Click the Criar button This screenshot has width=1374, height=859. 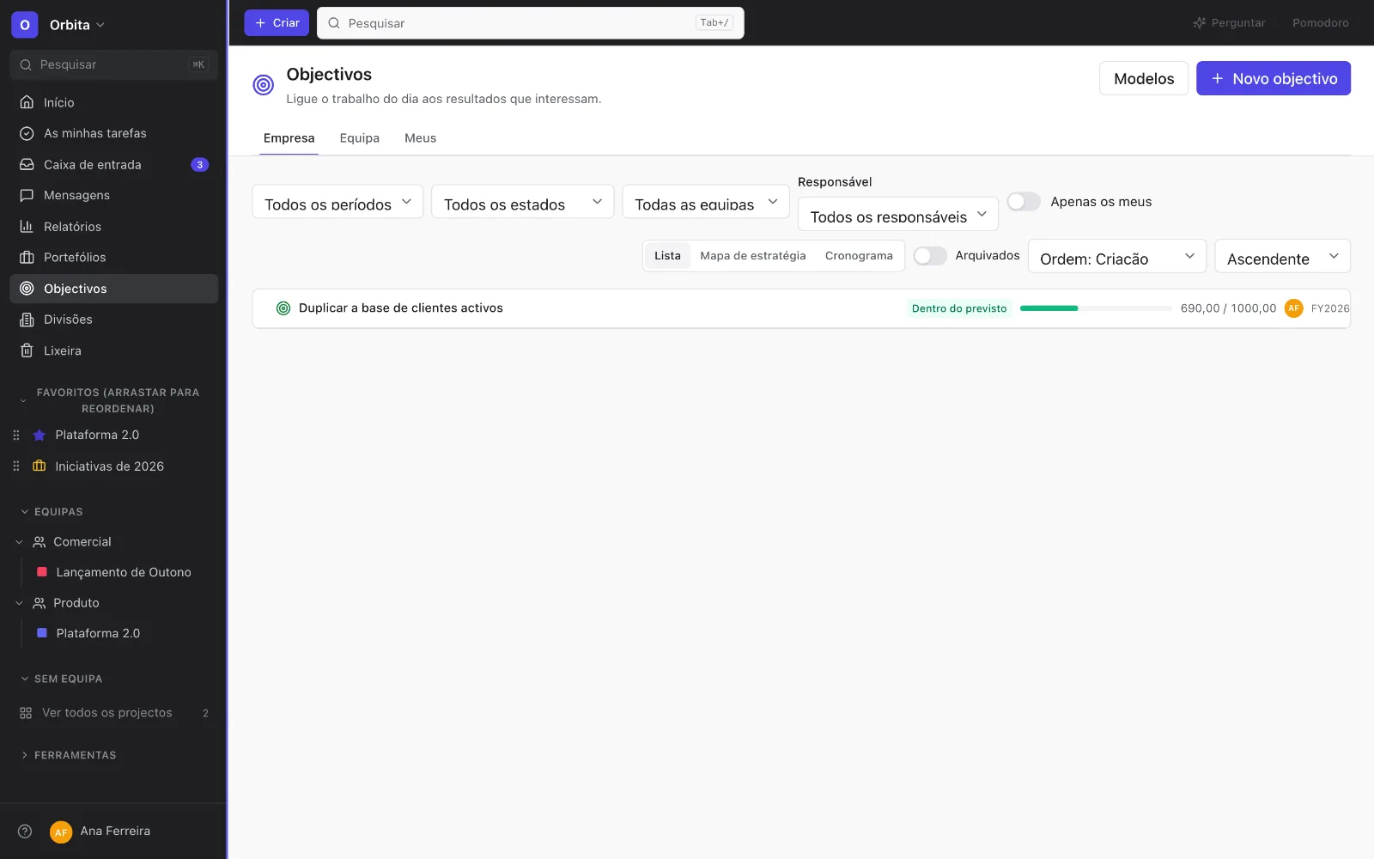tap(277, 23)
